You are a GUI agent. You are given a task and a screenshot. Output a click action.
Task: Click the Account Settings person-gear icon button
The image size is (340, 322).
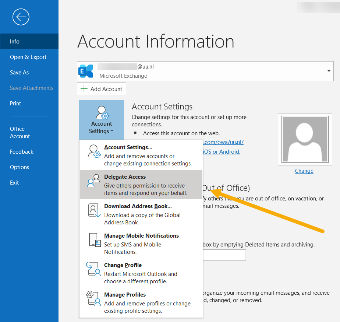point(102,120)
